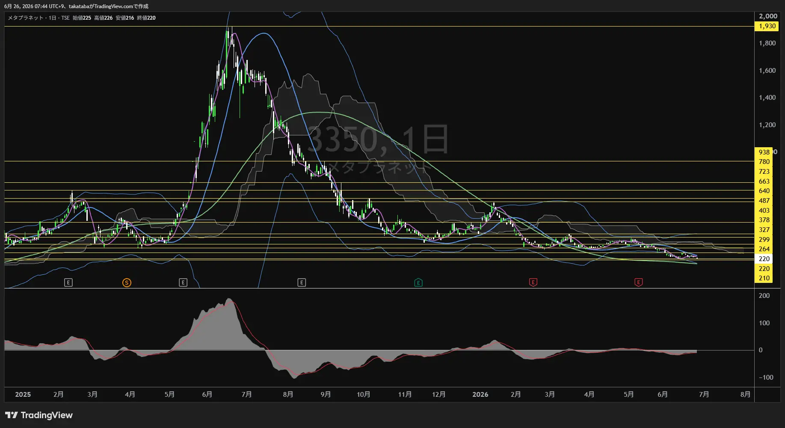The image size is (785, 428).
Task: Select the 938 yellow price label
Action: click(x=764, y=152)
